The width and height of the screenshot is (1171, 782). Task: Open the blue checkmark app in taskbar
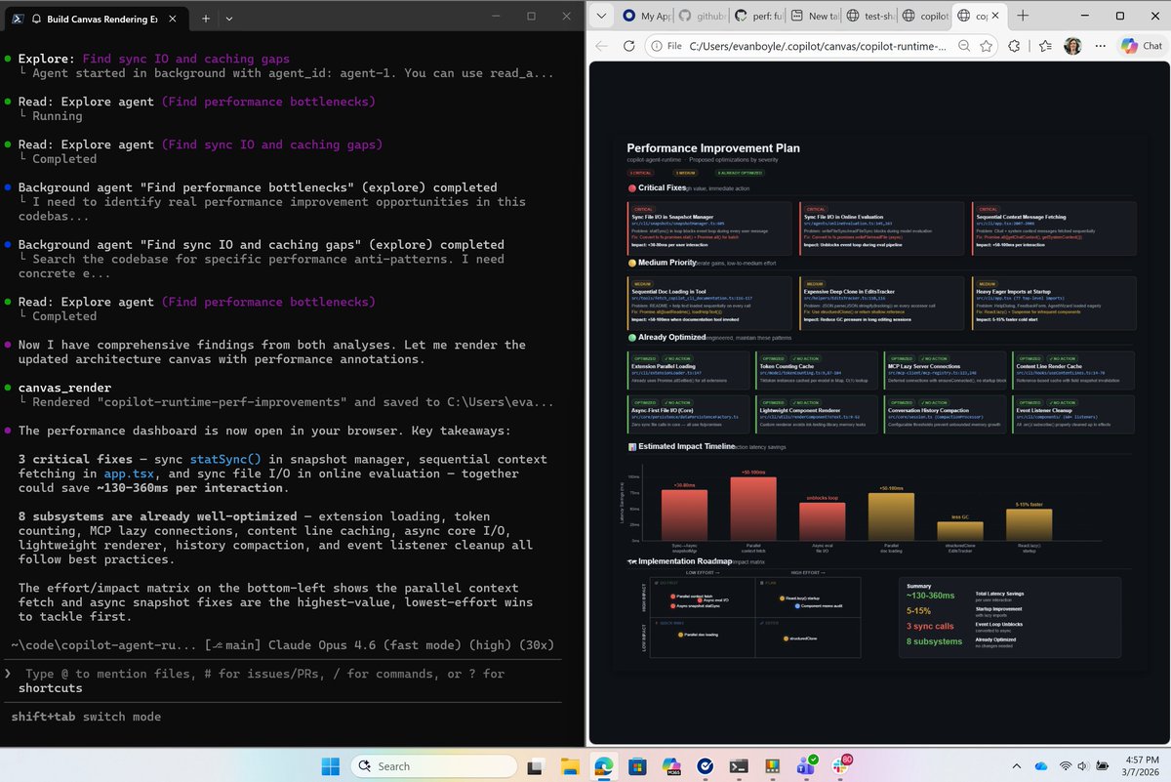(706, 765)
